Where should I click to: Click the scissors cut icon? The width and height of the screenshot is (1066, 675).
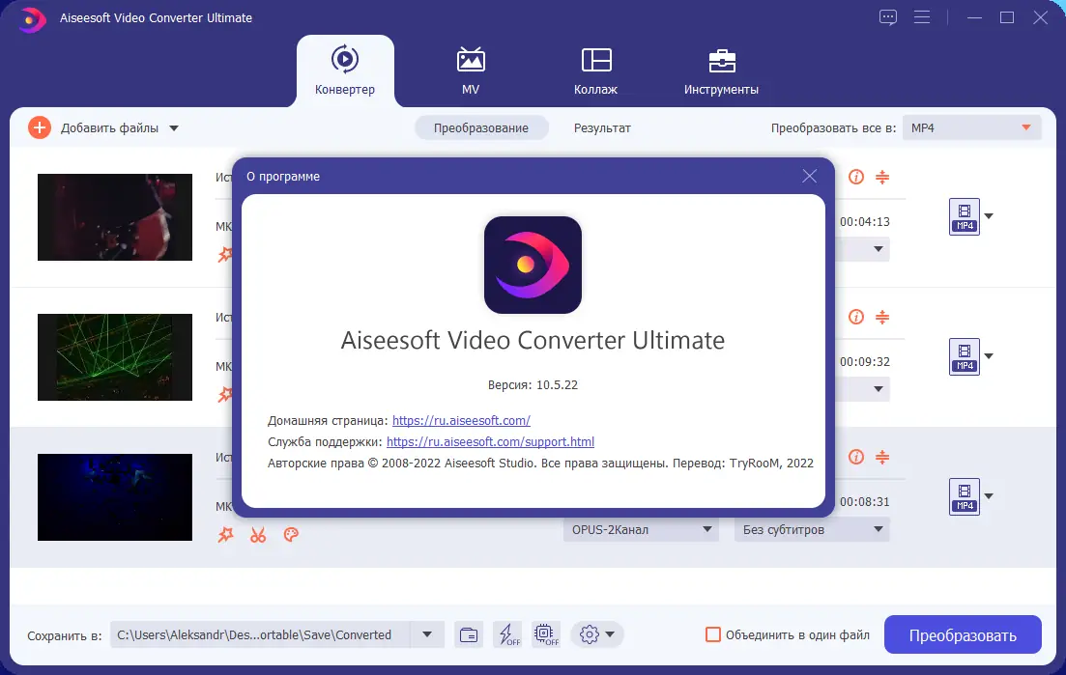click(x=258, y=534)
